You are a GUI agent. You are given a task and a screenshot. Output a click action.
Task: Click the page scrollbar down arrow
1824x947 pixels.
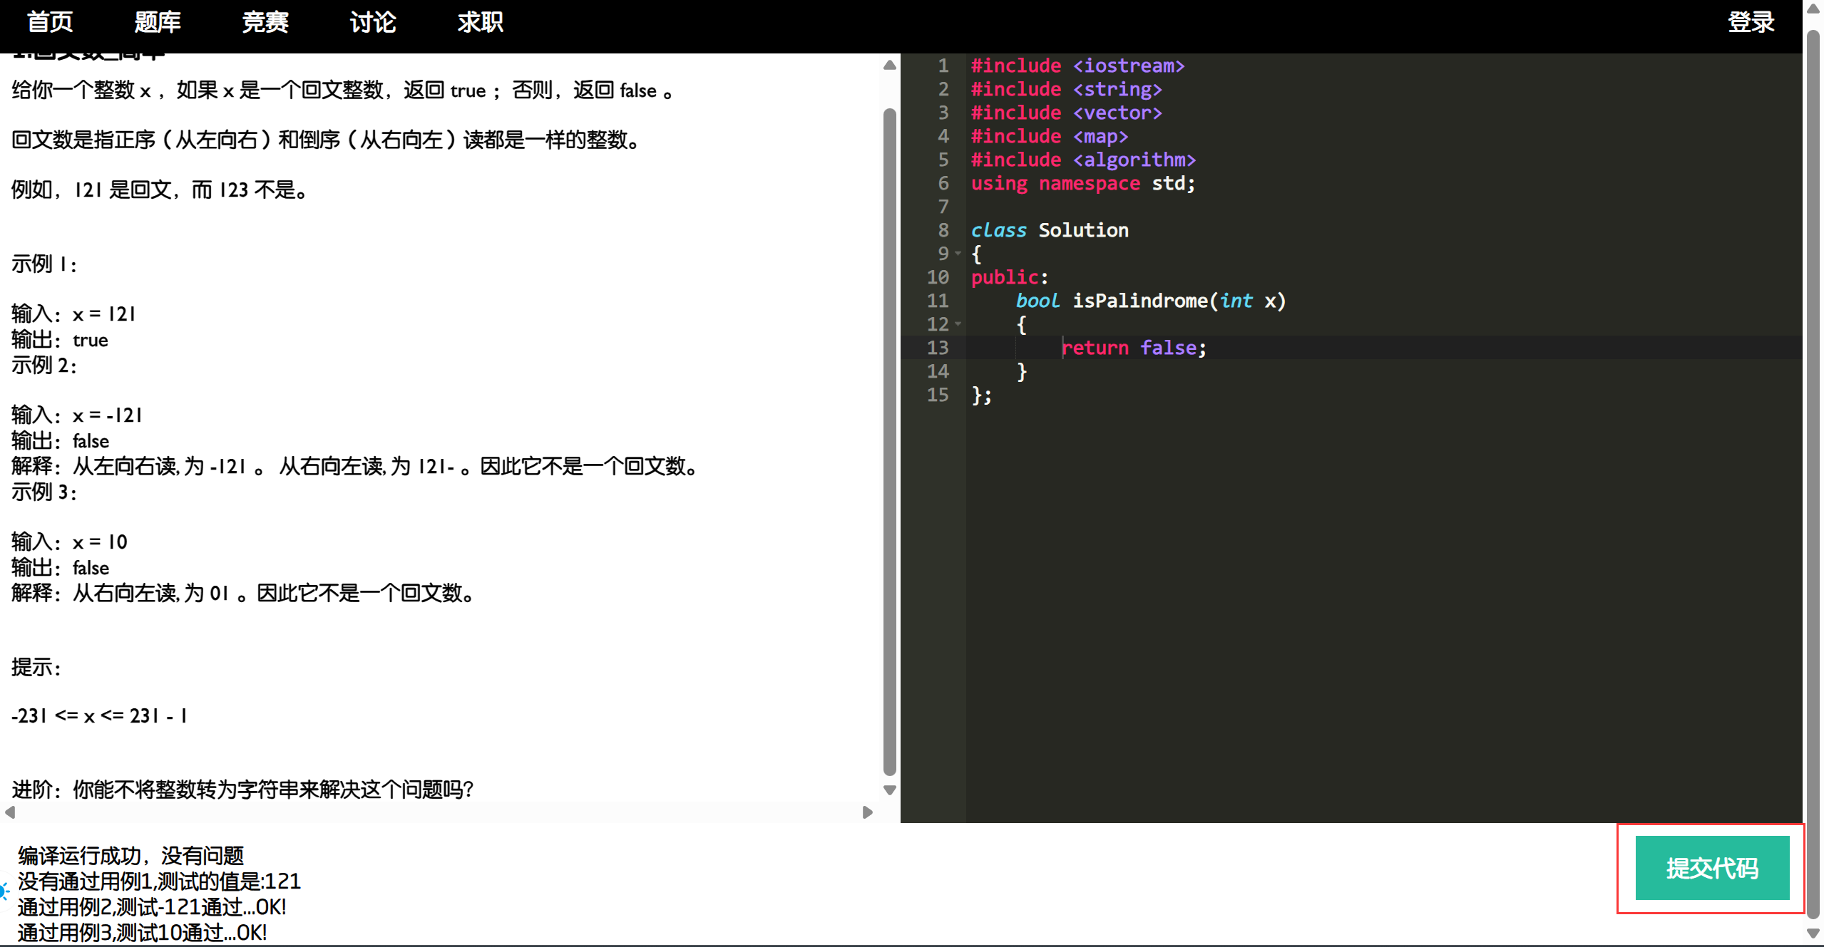[x=1813, y=933]
